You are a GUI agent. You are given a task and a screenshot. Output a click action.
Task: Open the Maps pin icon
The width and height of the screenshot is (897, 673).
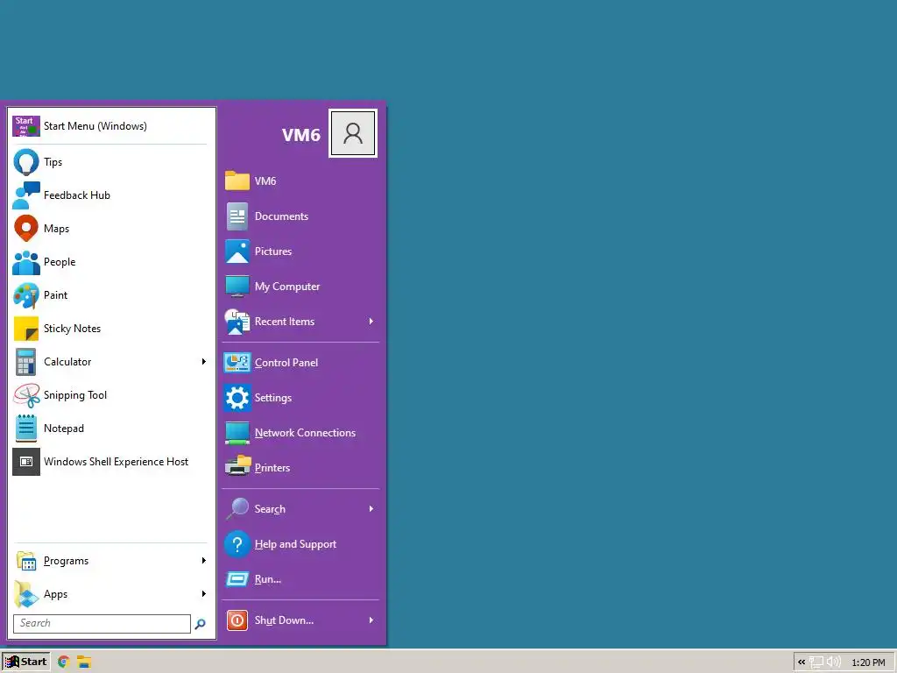click(x=26, y=229)
